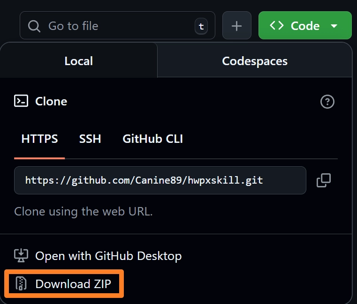Select the HTTPS clone option
Viewport: 357px width, 304px height.
pos(39,139)
